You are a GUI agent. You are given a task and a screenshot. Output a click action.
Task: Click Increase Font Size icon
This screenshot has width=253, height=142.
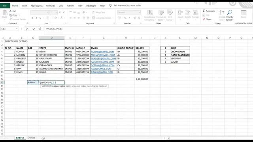(x=60, y=12)
